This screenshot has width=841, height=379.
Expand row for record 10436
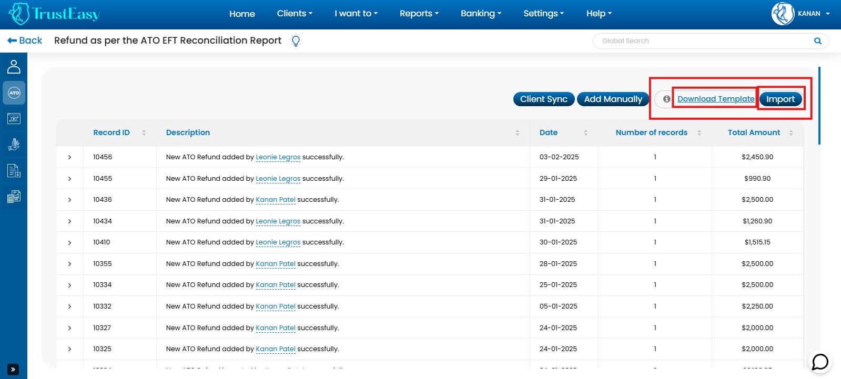coord(69,200)
